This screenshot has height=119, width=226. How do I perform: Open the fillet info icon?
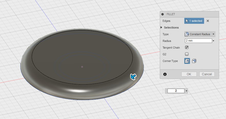(165, 74)
